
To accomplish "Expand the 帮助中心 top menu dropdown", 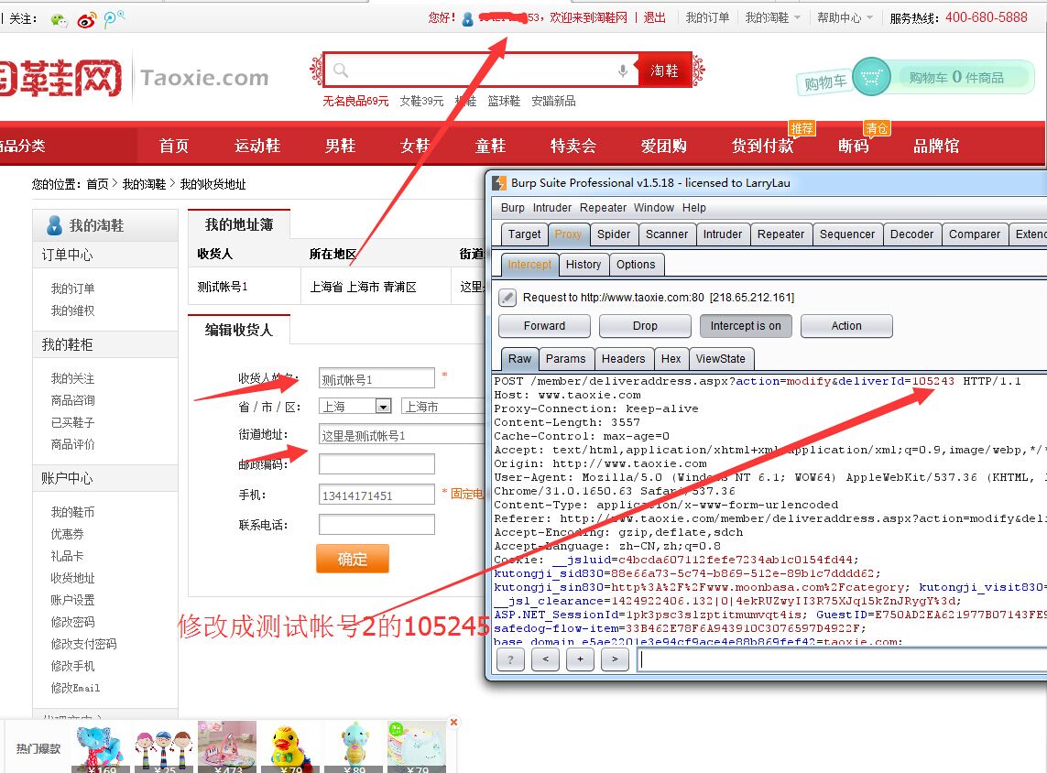I will [845, 18].
